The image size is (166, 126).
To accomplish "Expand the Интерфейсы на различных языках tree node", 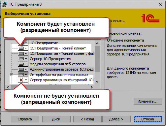I will click(x=12, y=75).
